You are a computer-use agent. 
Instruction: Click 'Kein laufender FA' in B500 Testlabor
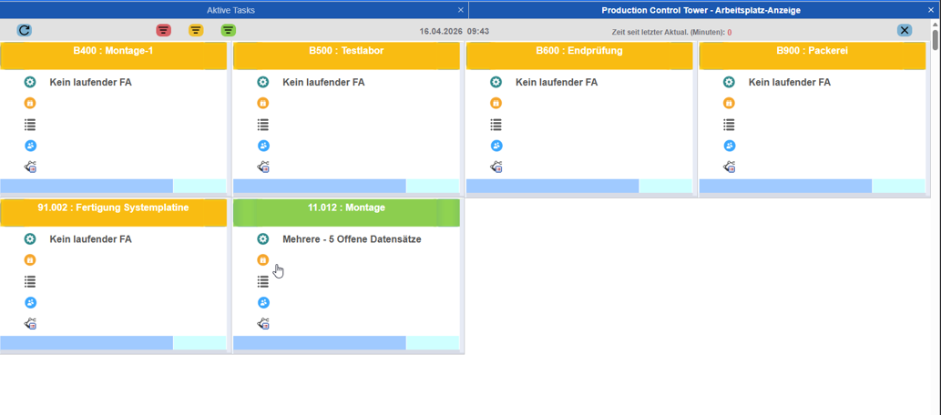pos(323,82)
